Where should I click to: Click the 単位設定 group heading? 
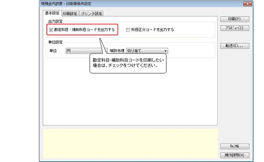coord(55,42)
